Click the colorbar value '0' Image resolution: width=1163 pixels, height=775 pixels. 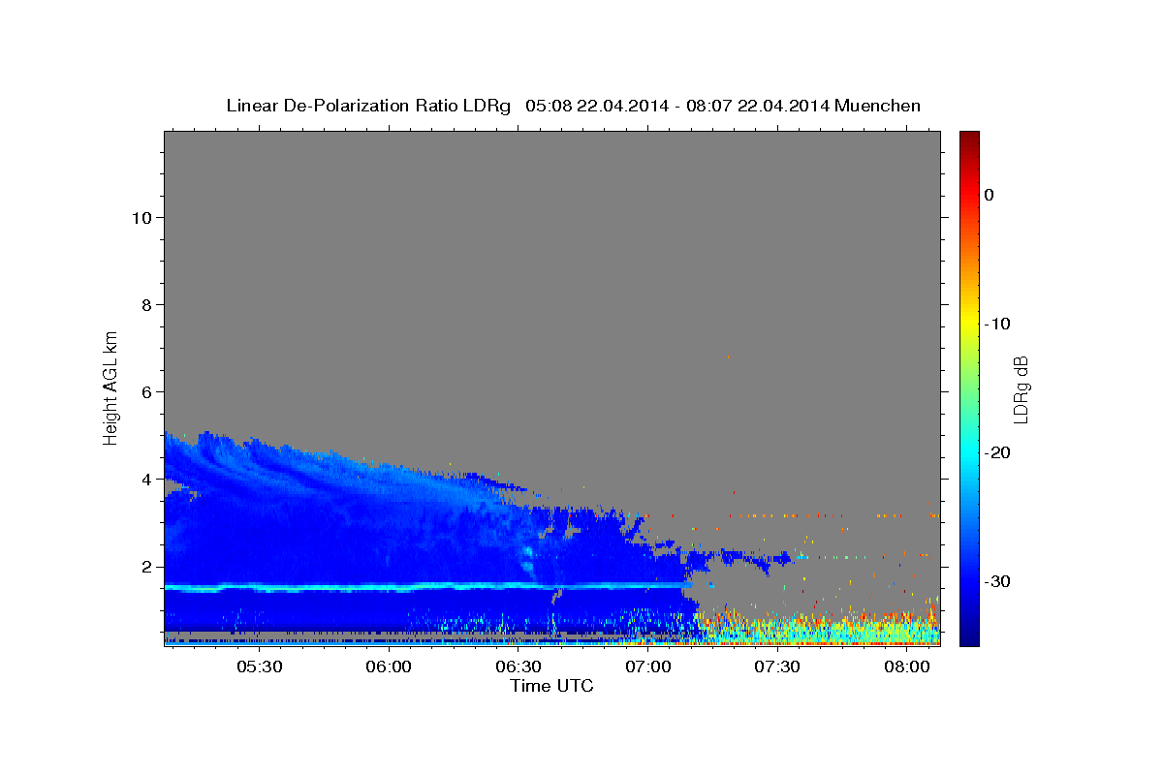click(989, 195)
